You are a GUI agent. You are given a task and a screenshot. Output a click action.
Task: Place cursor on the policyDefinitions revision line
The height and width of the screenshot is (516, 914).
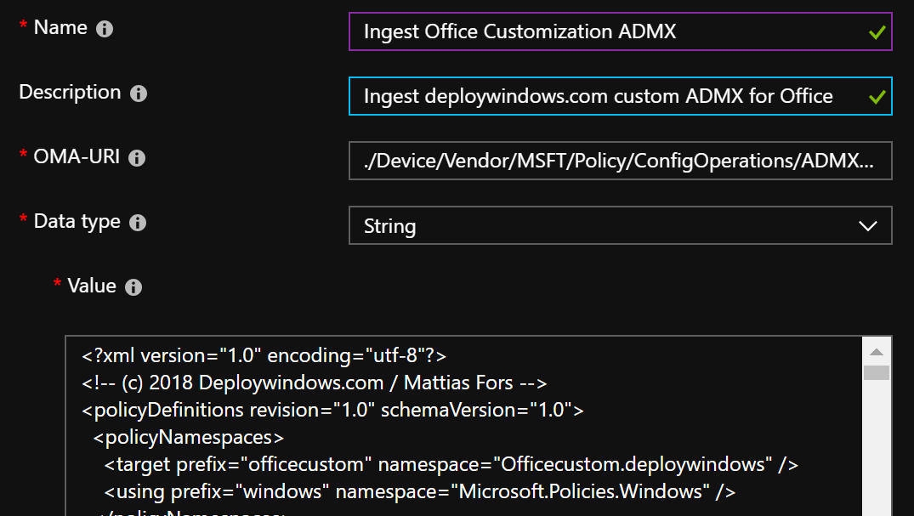332,410
